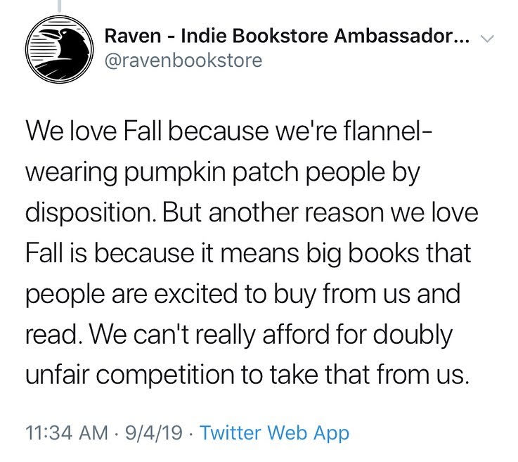Screen dimensions: 518x462
Task: Click the word "flannel-" in the tweet
Action: coord(387,131)
